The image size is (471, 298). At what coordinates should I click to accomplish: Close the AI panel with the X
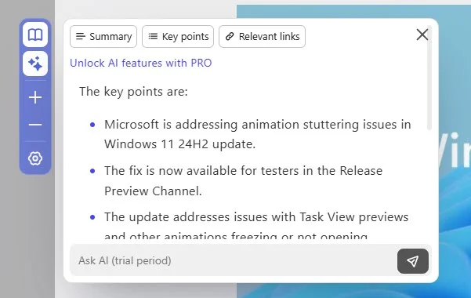coord(422,35)
